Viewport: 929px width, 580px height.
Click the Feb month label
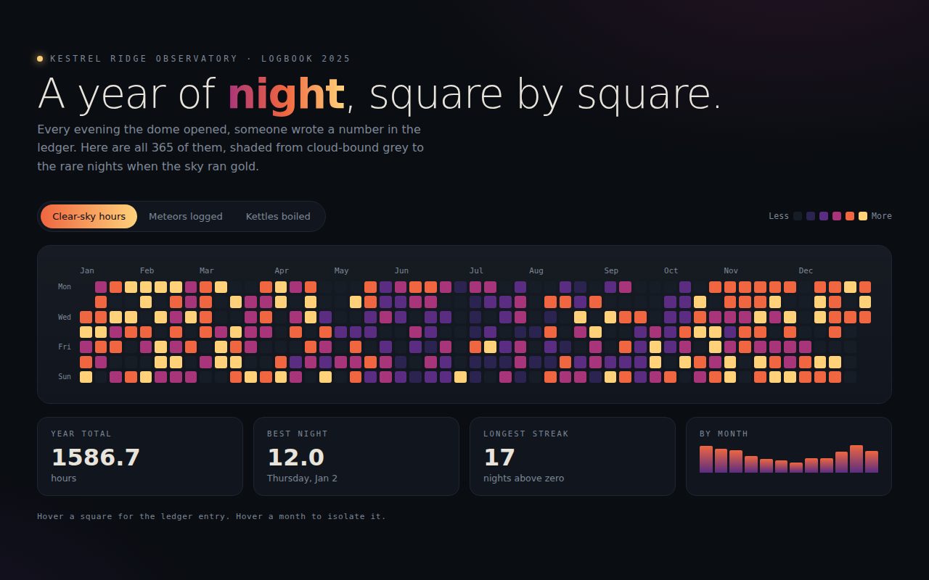[147, 270]
